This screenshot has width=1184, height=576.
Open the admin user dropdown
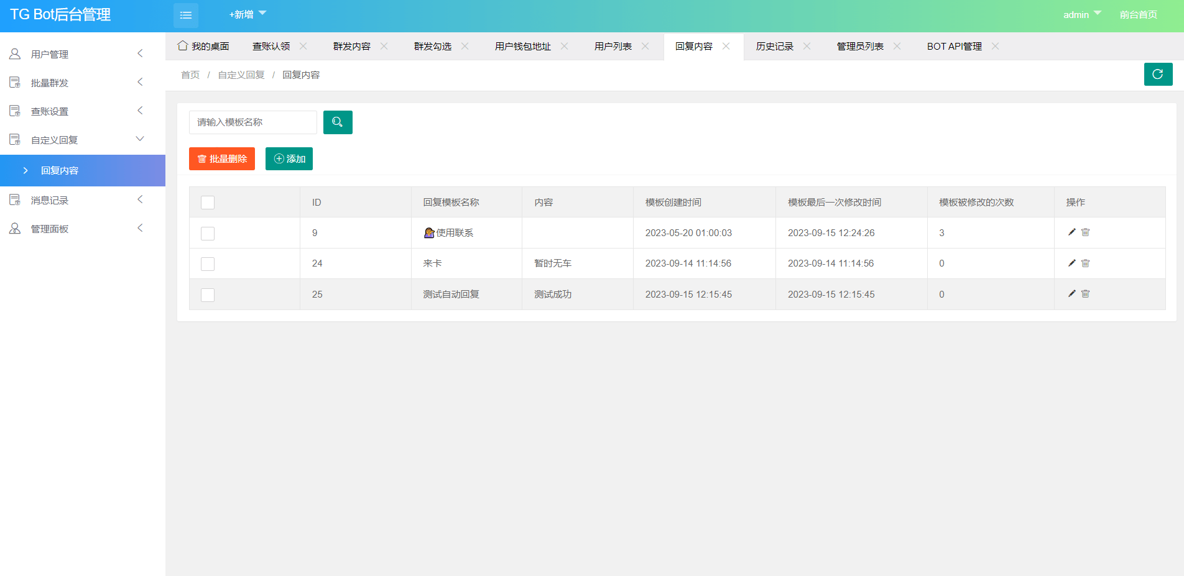coord(1081,15)
